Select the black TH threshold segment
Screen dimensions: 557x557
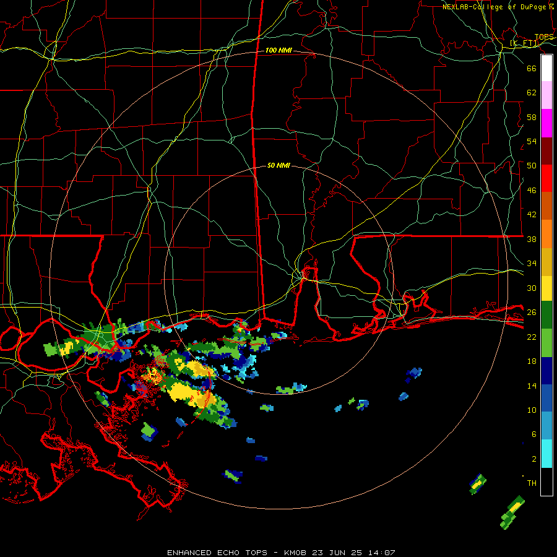pos(546,481)
